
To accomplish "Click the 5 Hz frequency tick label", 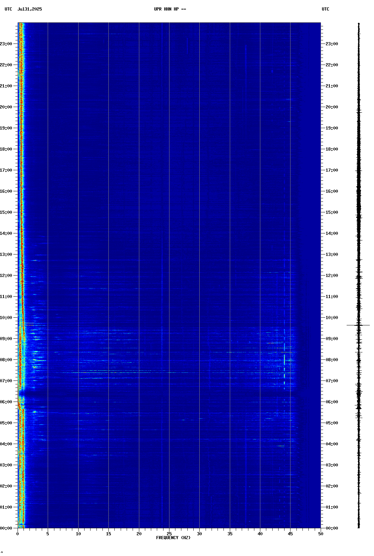I will pyautogui.click(x=48, y=534).
